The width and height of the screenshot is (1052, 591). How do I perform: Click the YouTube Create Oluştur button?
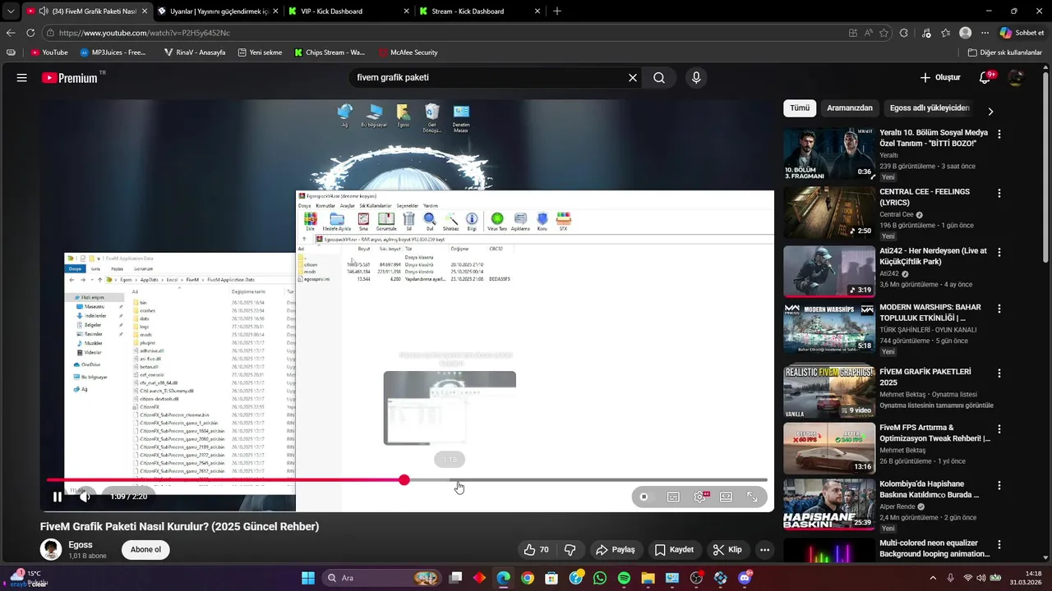pos(940,78)
